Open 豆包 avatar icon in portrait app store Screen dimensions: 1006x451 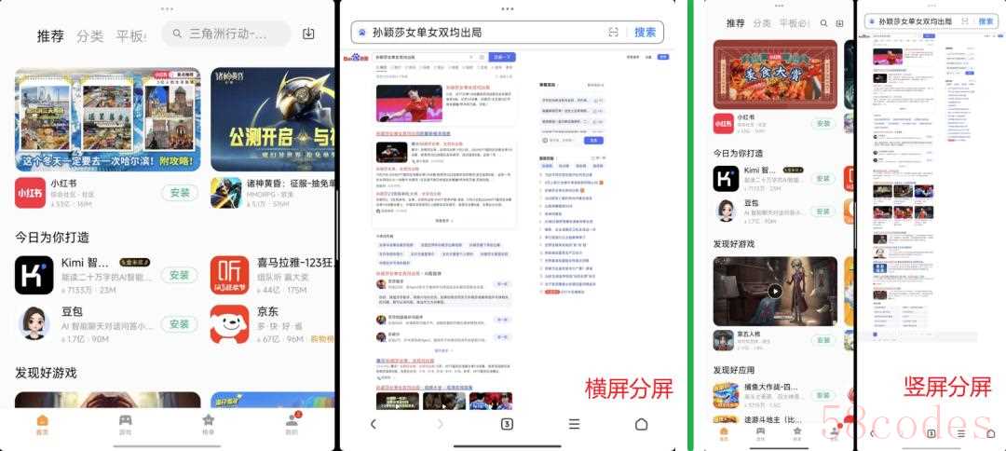[725, 212]
